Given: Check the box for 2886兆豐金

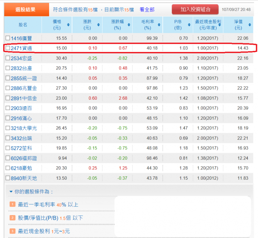Looking at the screenshot, I should pyautogui.click(x=8, y=88).
